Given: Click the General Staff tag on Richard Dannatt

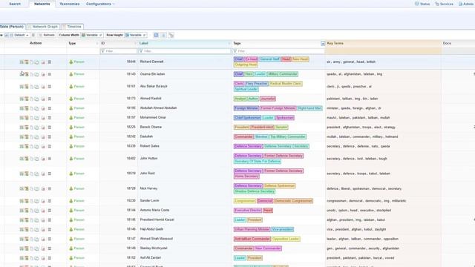Looking at the screenshot, I should pyautogui.click(x=269, y=59).
